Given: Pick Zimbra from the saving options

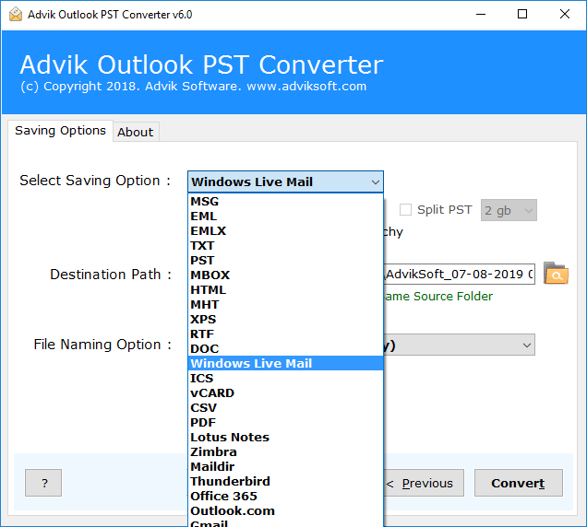Looking at the screenshot, I should (x=285, y=451).
